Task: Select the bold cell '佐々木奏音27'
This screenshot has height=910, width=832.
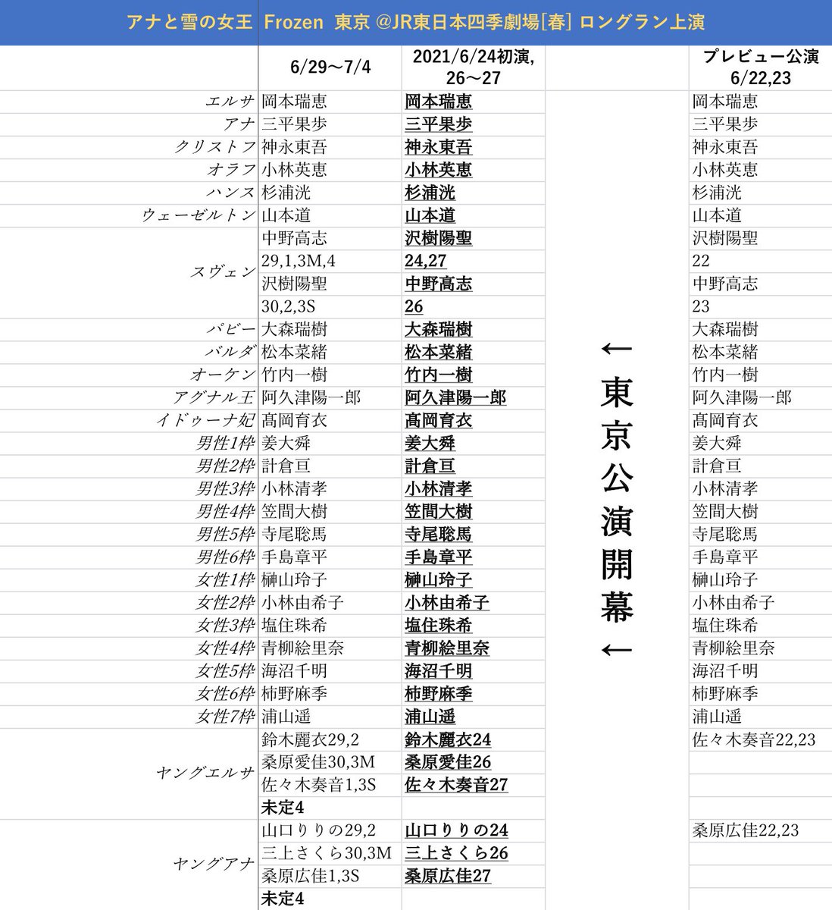Action: [474, 785]
